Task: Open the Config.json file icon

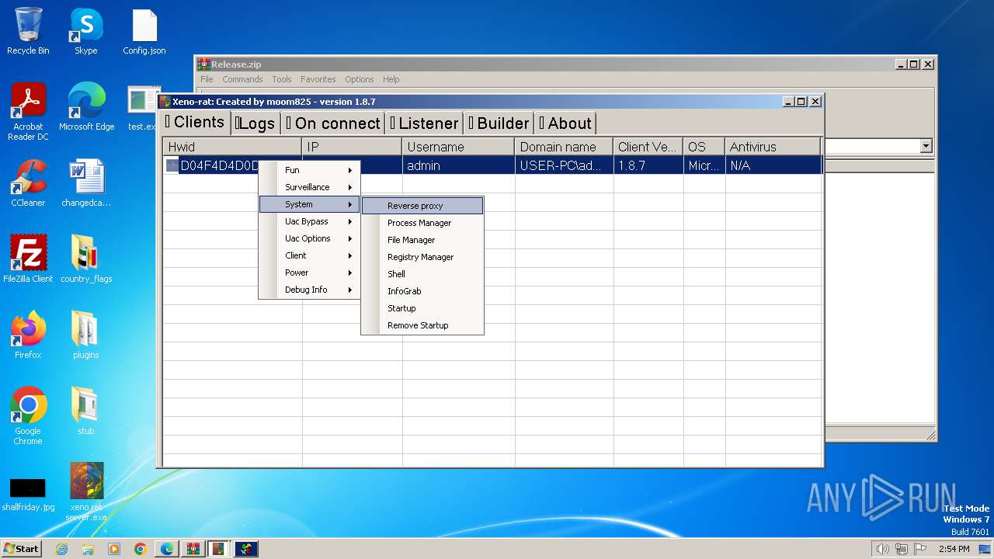Action: (x=144, y=31)
